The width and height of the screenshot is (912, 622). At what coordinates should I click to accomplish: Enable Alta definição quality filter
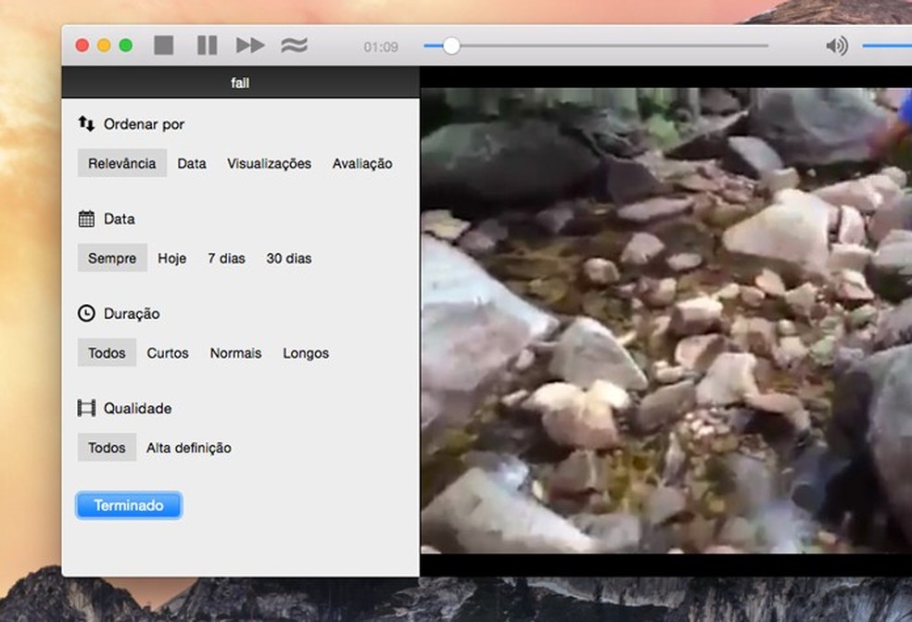pos(189,448)
